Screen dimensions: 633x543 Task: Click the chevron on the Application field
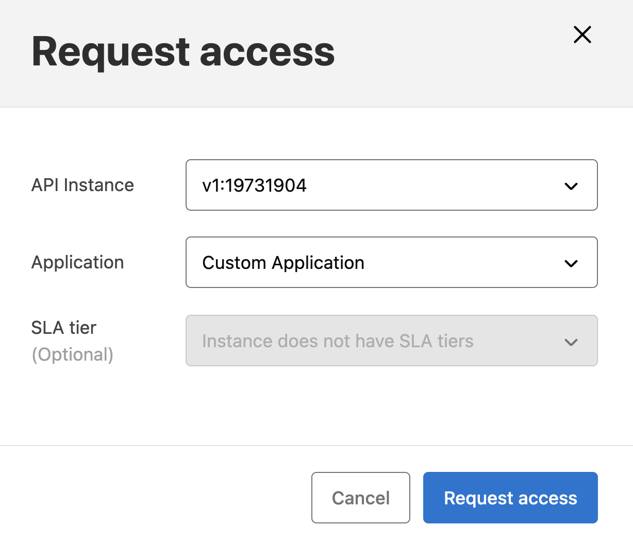pos(571,263)
